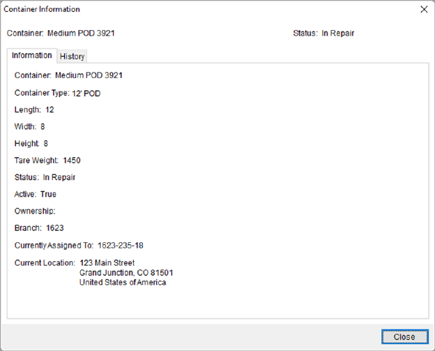
Task: Click the Grand Junction, CO 81501 line
Action: click(x=126, y=273)
